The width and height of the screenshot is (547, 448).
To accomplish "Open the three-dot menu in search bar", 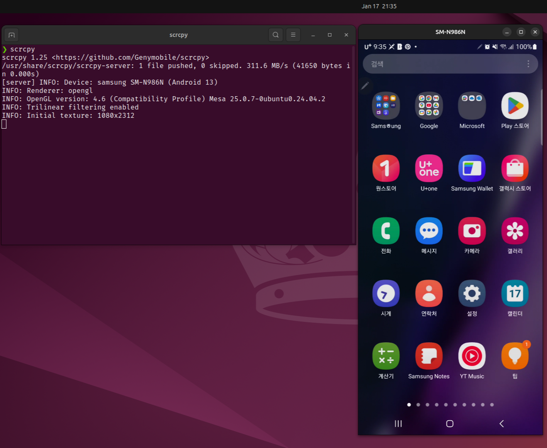I will coord(528,64).
